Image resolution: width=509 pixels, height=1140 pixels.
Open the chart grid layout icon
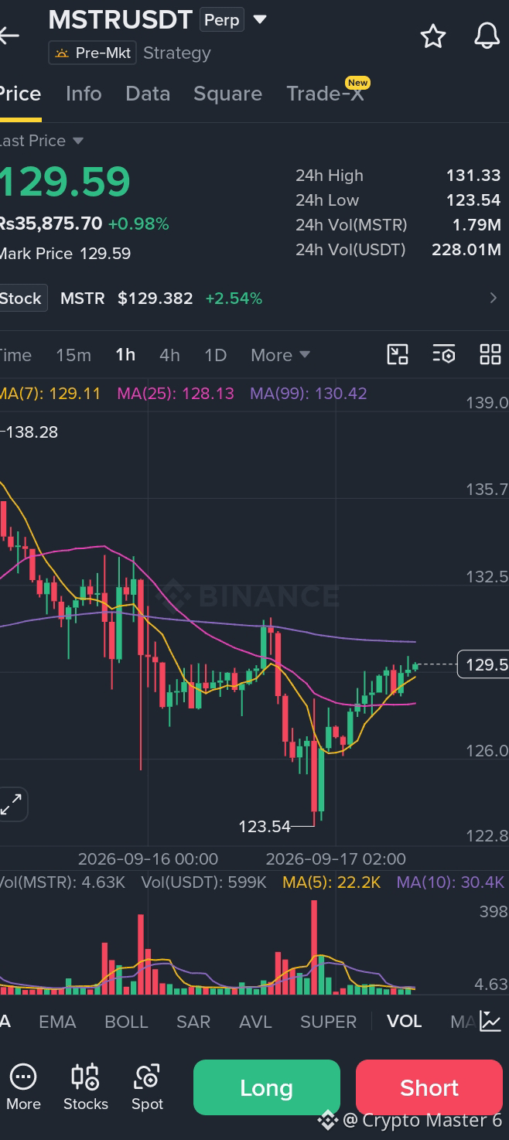coord(490,355)
